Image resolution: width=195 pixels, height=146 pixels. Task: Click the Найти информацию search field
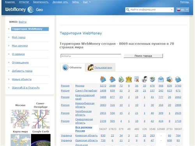pos(149,10)
